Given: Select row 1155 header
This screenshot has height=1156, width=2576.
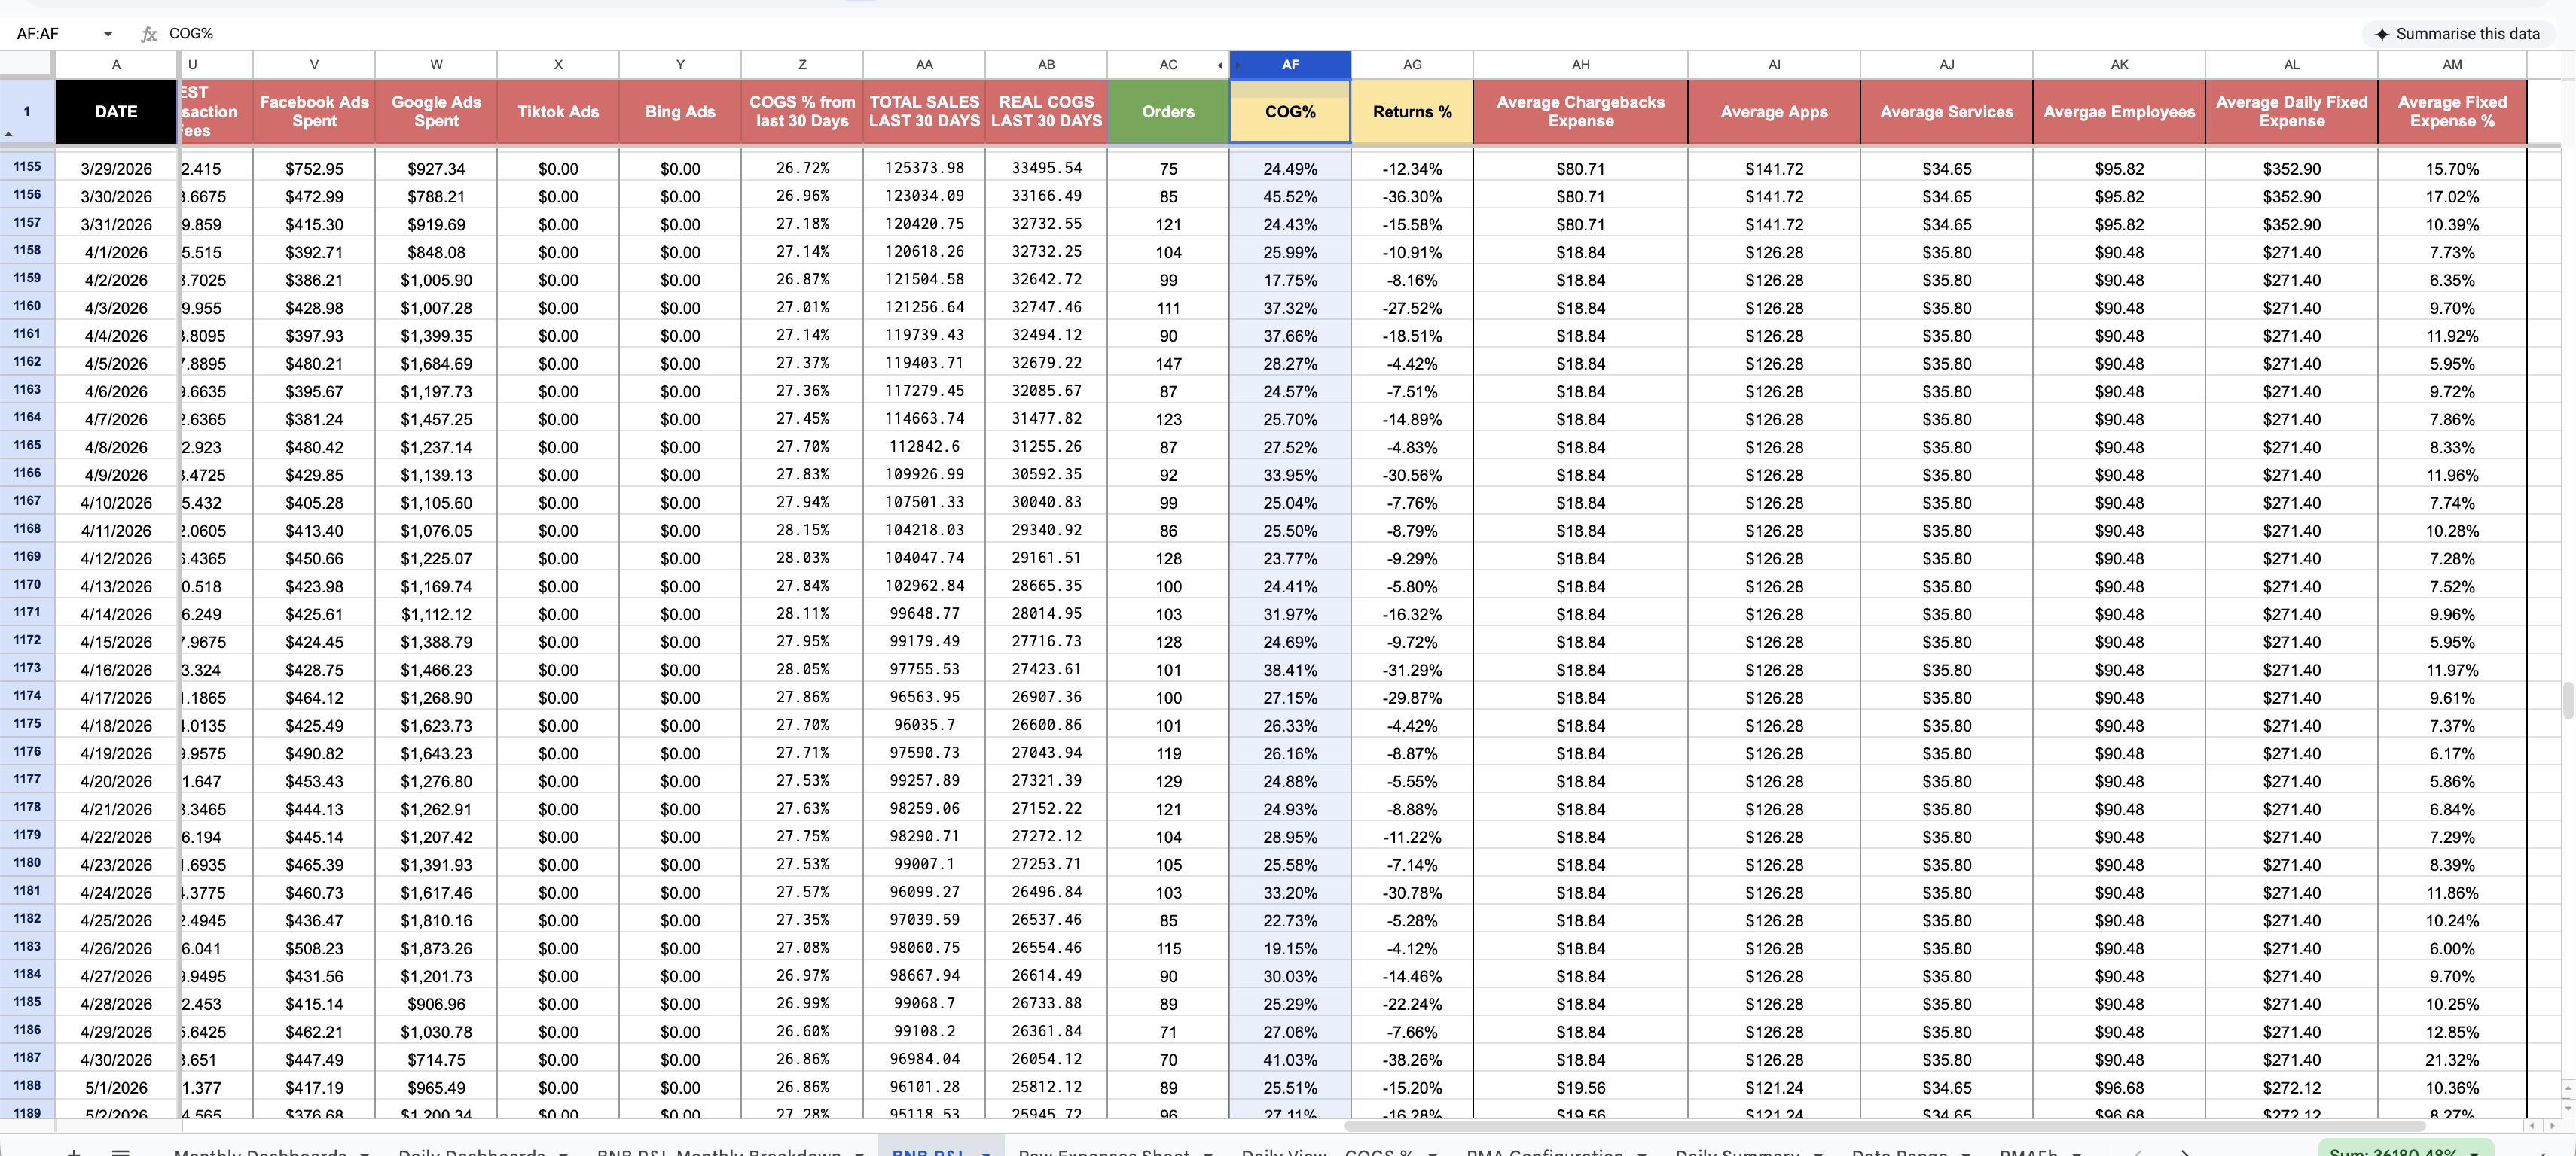Looking at the screenshot, I should pyautogui.click(x=27, y=167).
